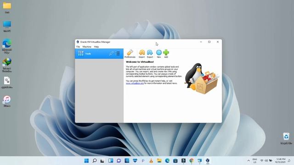Image resolution: width=294 pixels, height=165 pixels.
Task: Show hidden system tray icons
Action: pos(249,161)
